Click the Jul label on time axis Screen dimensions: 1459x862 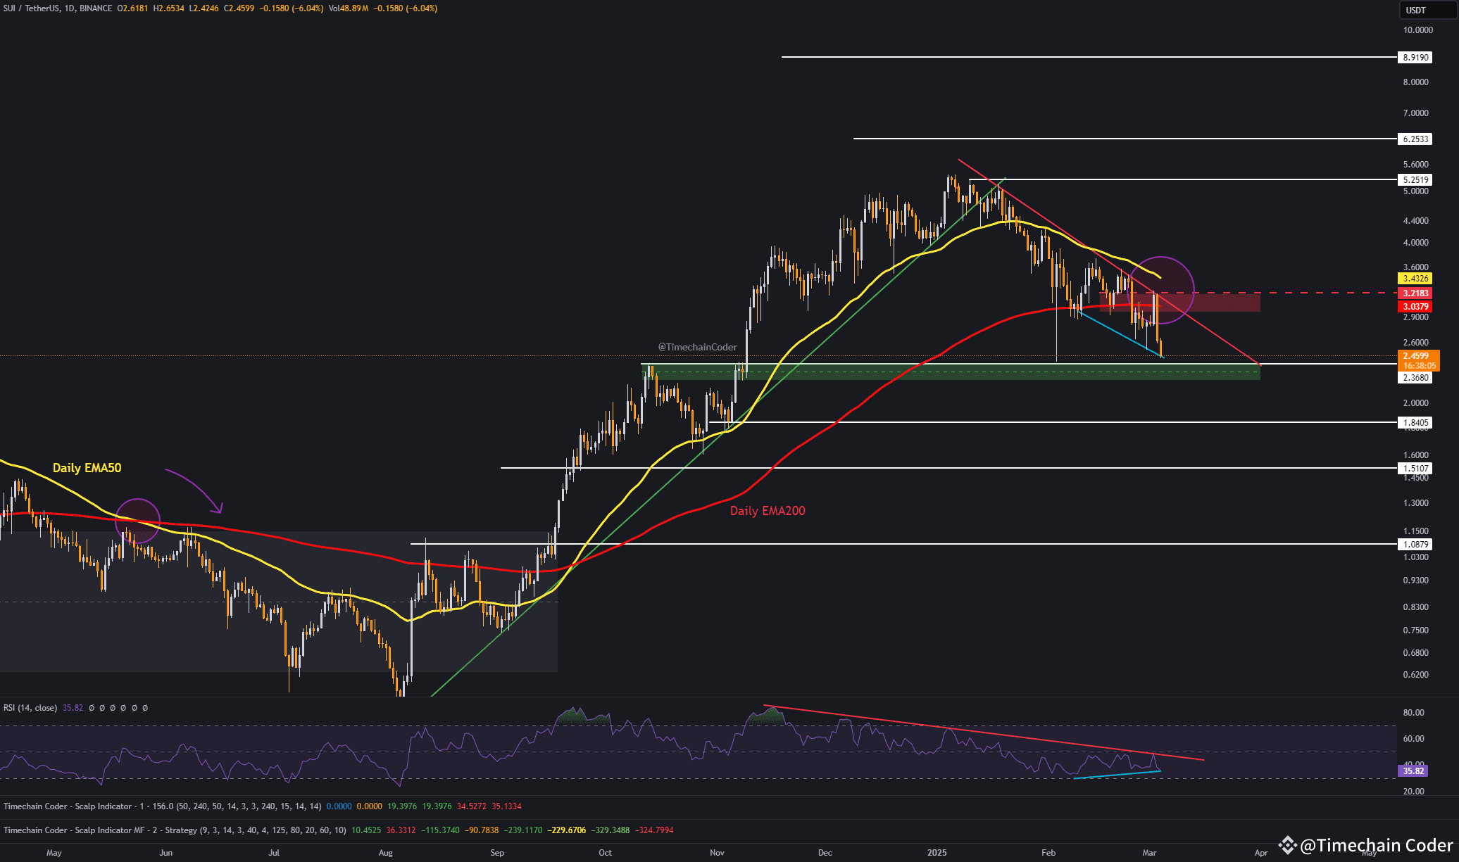tap(274, 853)
